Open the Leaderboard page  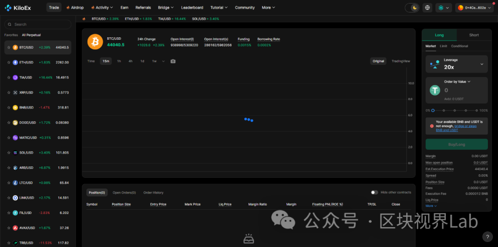(x=192, y=8)
